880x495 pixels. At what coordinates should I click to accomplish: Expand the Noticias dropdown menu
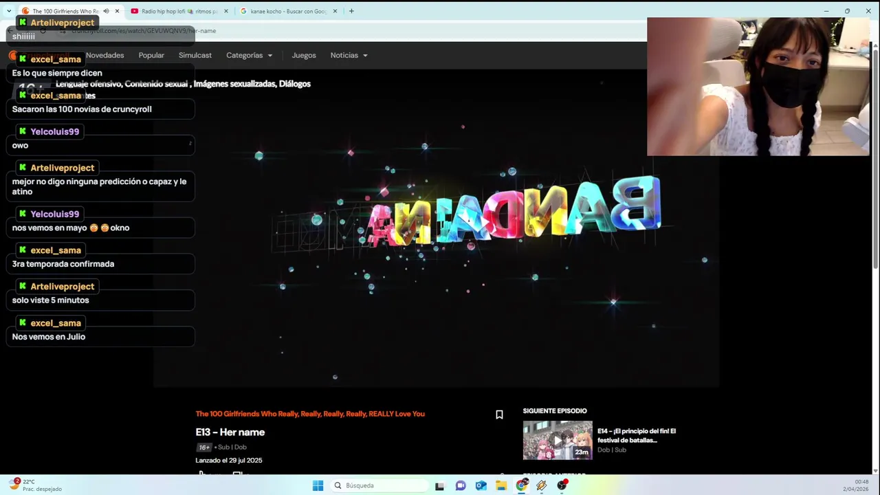pos(349,55)
